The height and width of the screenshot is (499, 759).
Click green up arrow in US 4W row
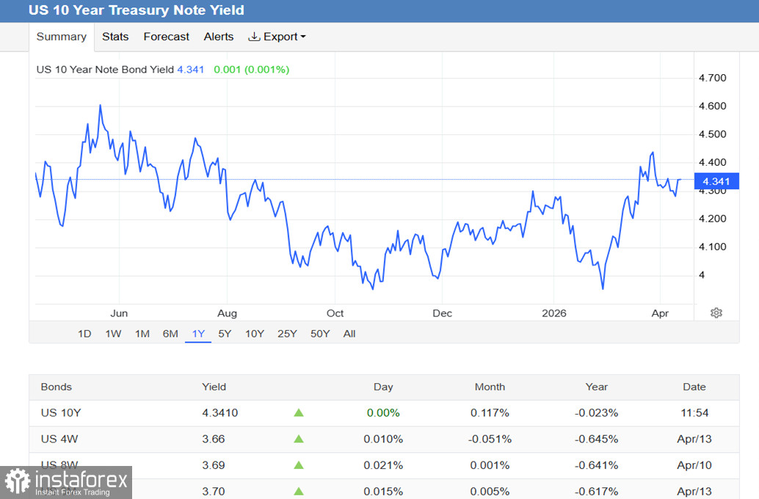(299, 439)
